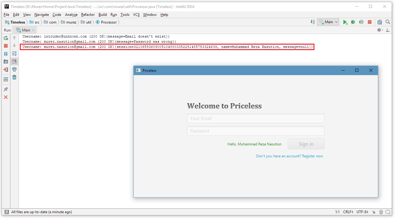Screen dimensions: 395x219
Task: Move down the stack trace with down arrow
Action: pyautogui.click(x=14, y=46)
